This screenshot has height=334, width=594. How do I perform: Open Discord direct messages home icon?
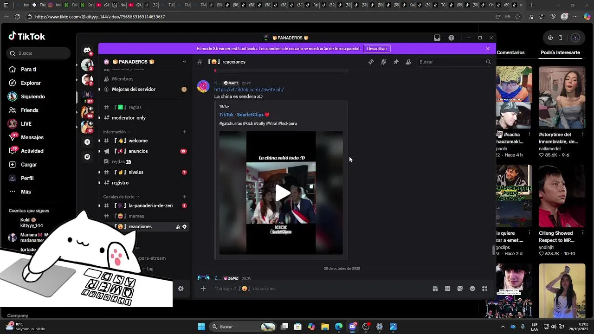point(87,50)
